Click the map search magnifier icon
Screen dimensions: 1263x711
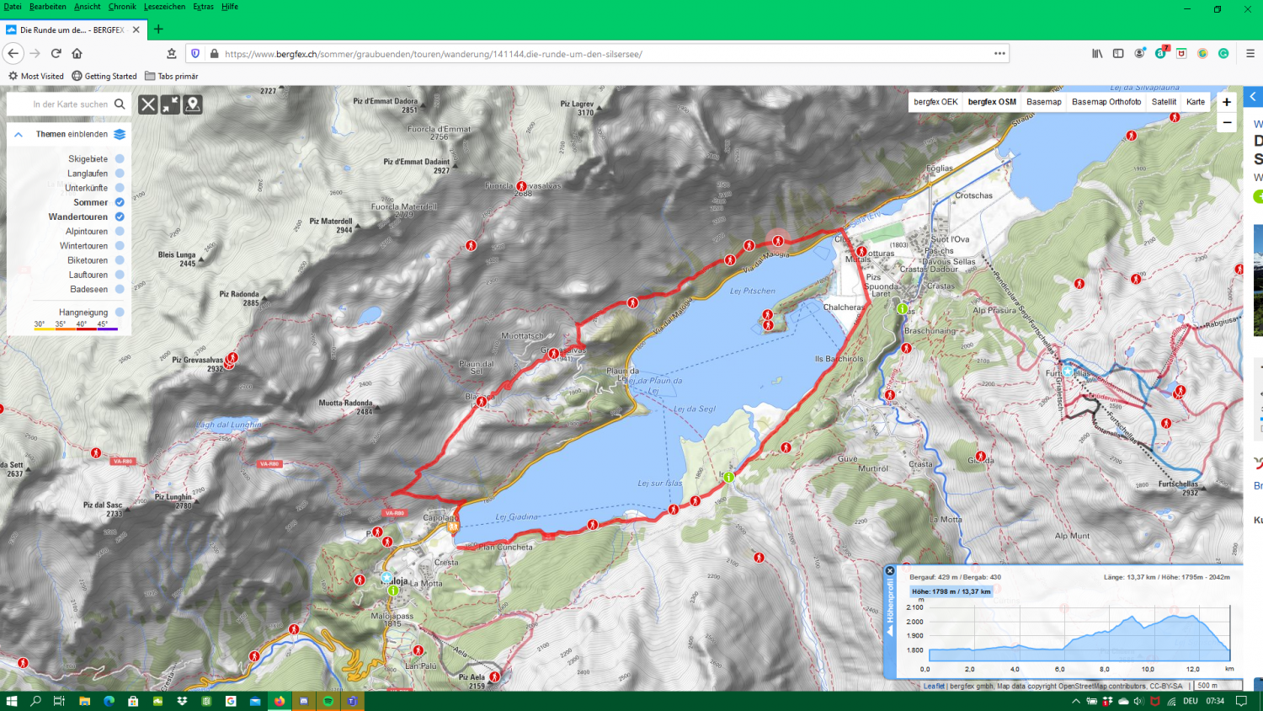pyautogui.click(x=120, y=104)
